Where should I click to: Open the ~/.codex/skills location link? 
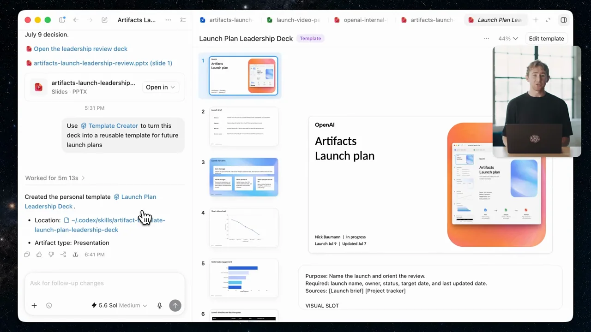coord(100,225)
